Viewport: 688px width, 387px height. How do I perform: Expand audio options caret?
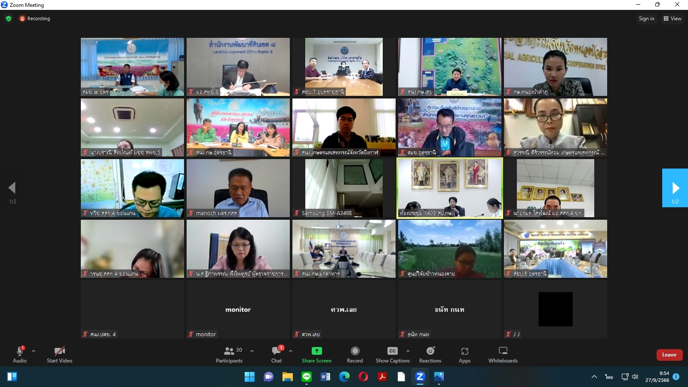click(34, 351)
